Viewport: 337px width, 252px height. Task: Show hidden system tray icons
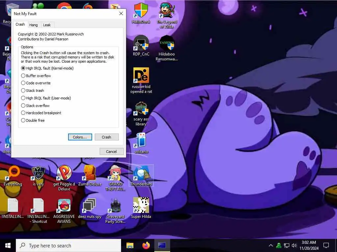tap(271, 245)
